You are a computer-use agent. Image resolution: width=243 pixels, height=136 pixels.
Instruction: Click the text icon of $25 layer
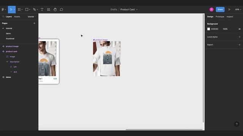click(x=11, y=72)
